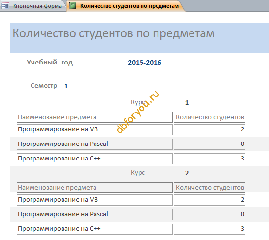
Task: Click the report title Количество студентов по предметам
Action: (113, 33)
